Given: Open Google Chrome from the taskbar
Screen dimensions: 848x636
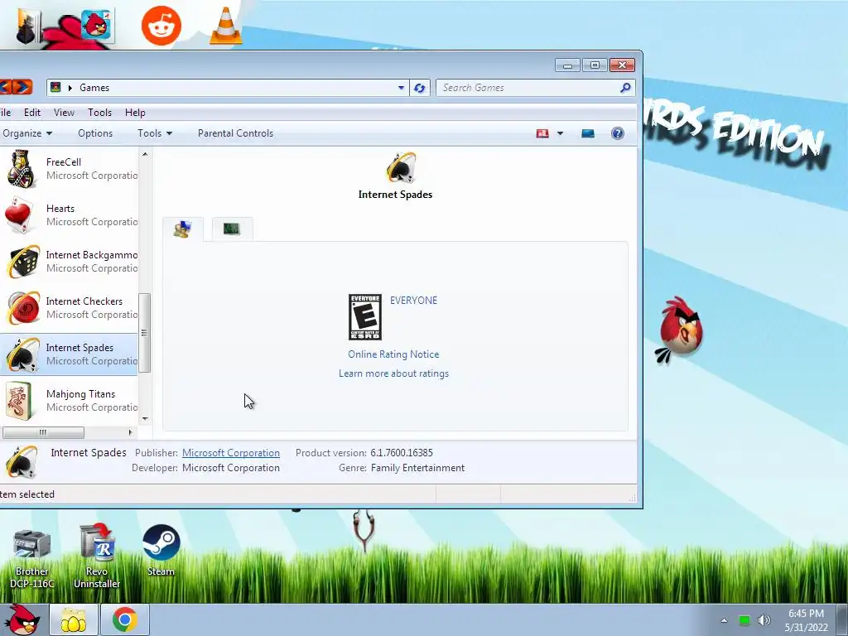Looking at the screenshot, I should click(125, 619).
